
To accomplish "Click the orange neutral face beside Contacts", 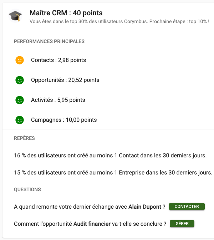I will click(20, 60).
